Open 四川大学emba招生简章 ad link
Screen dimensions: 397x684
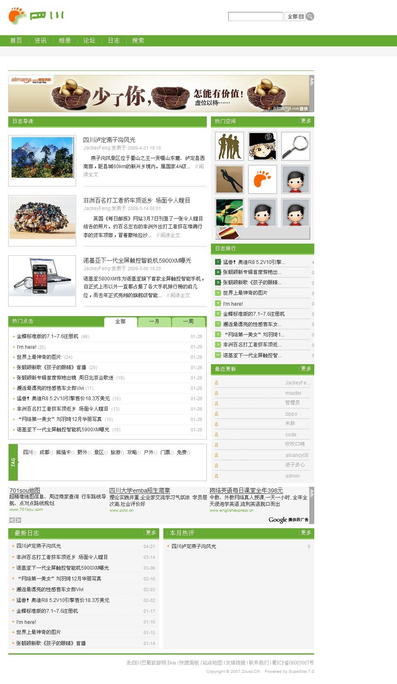click(140, 491)
